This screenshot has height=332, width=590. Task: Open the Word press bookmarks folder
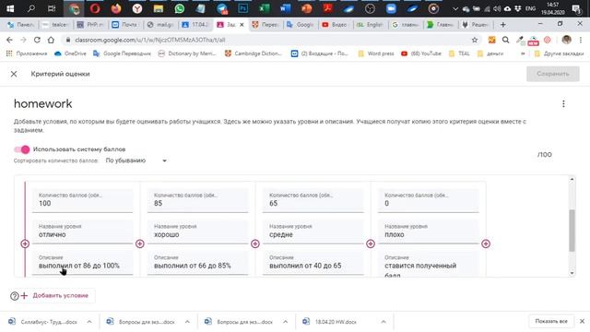376,53
